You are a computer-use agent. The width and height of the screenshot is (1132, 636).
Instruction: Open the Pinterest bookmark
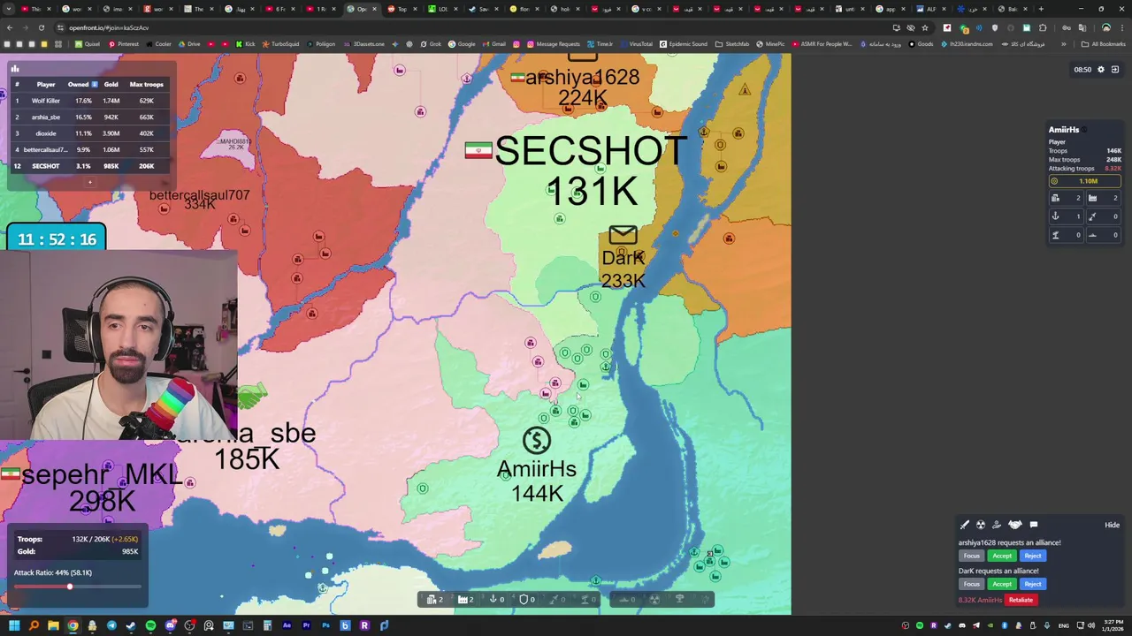point(124,44)
